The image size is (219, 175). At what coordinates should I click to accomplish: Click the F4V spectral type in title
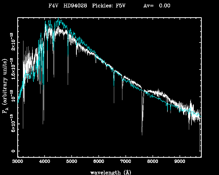point(53,6)
